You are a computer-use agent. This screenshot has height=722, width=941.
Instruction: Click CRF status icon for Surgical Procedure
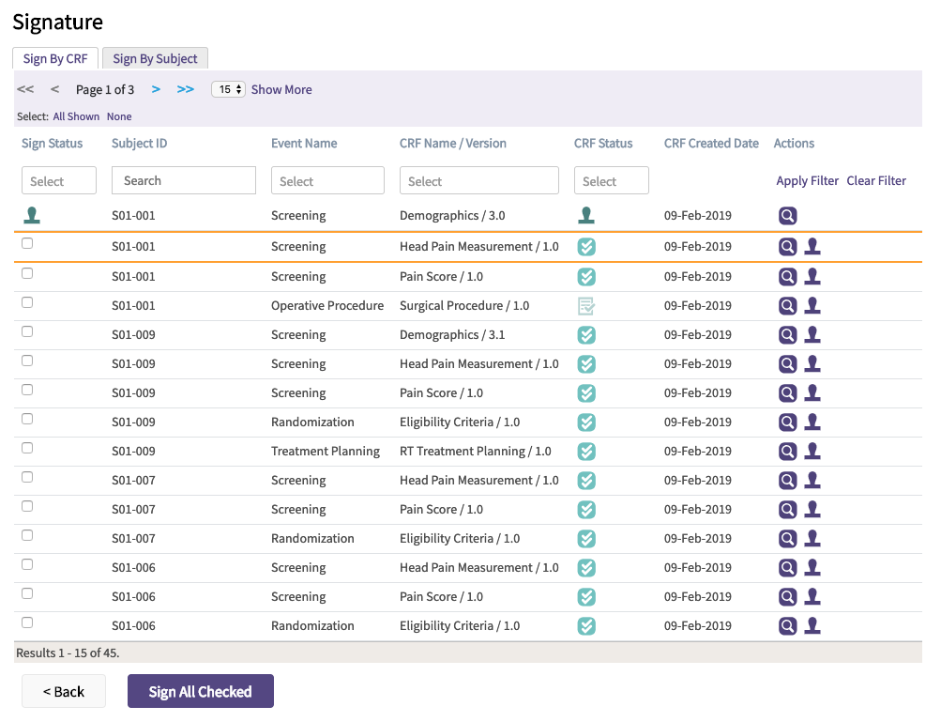point(586,306)
